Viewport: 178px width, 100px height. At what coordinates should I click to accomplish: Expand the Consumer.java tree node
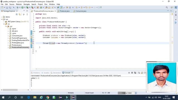coord(8,36)
